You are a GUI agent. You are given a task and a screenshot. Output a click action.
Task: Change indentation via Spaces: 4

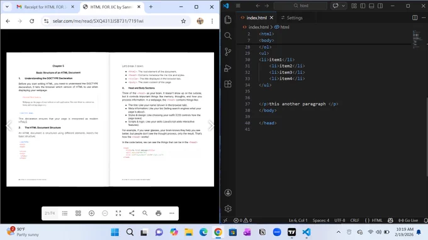point(321,221)
